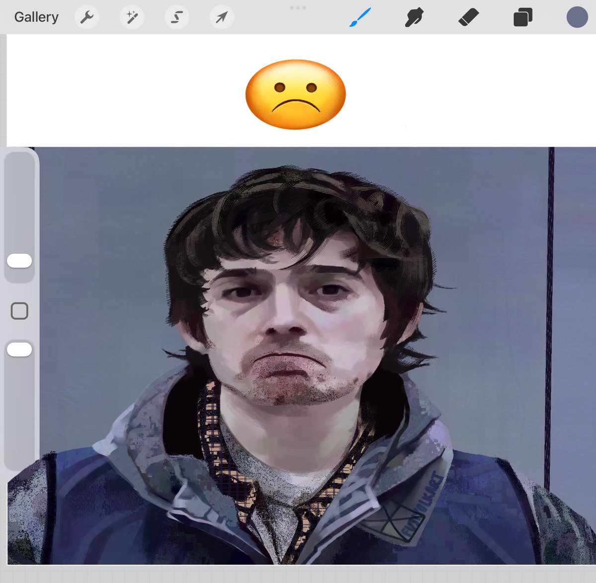Select the Smudge tool
The width and height of the screenshot is (596, 583).
point(414,17)
